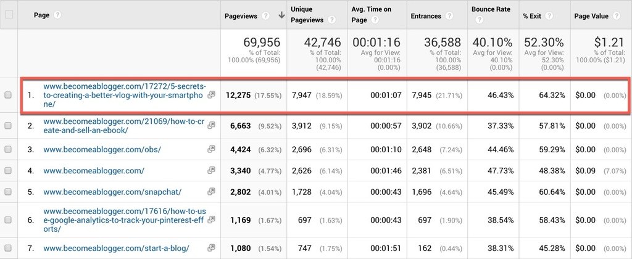Click entrances value 162 in row 7
Screen dimensions: 632x259
click(x=425, y=248)
